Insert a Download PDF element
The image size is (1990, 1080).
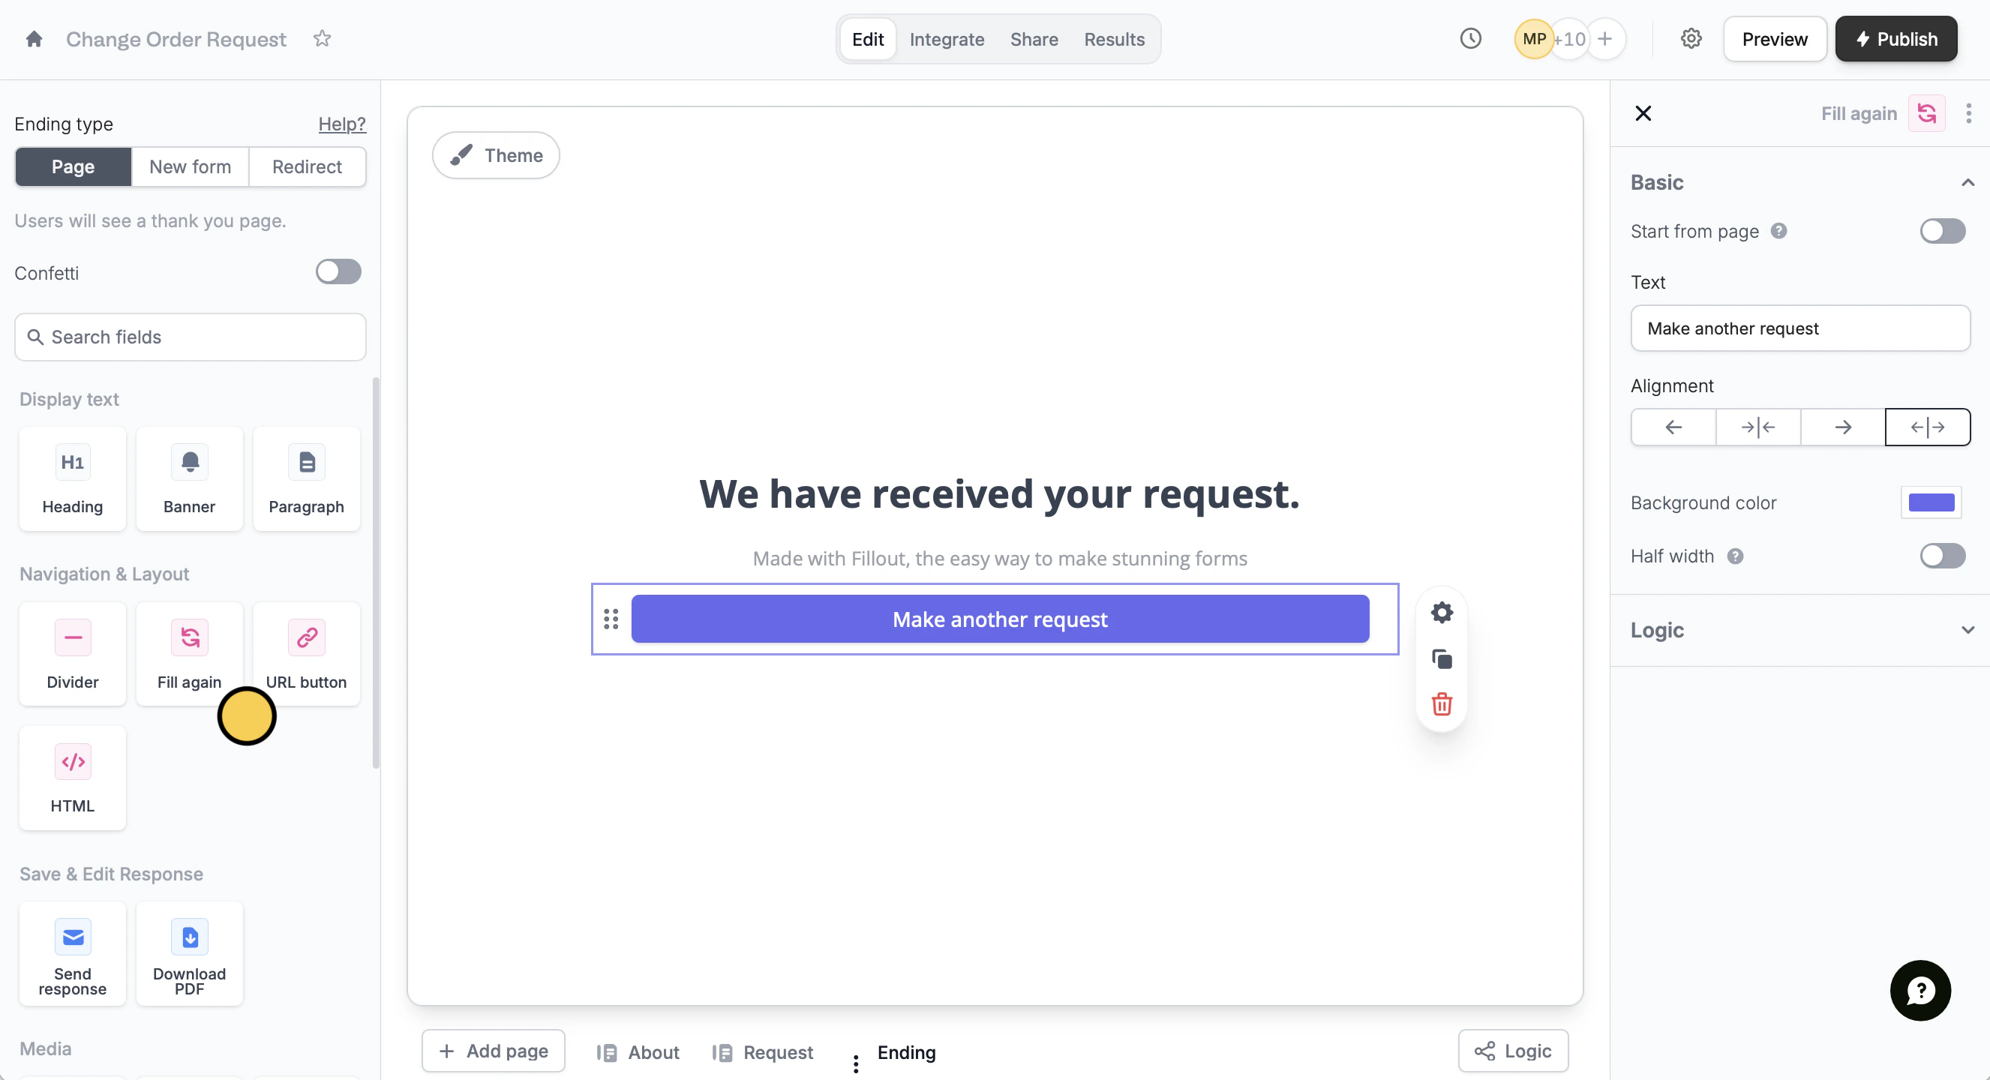coord(189,954)
